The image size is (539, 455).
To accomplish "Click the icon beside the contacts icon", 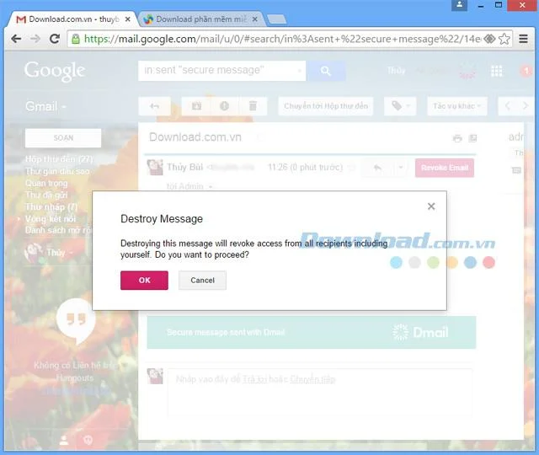I will click(x=88, y=440).
